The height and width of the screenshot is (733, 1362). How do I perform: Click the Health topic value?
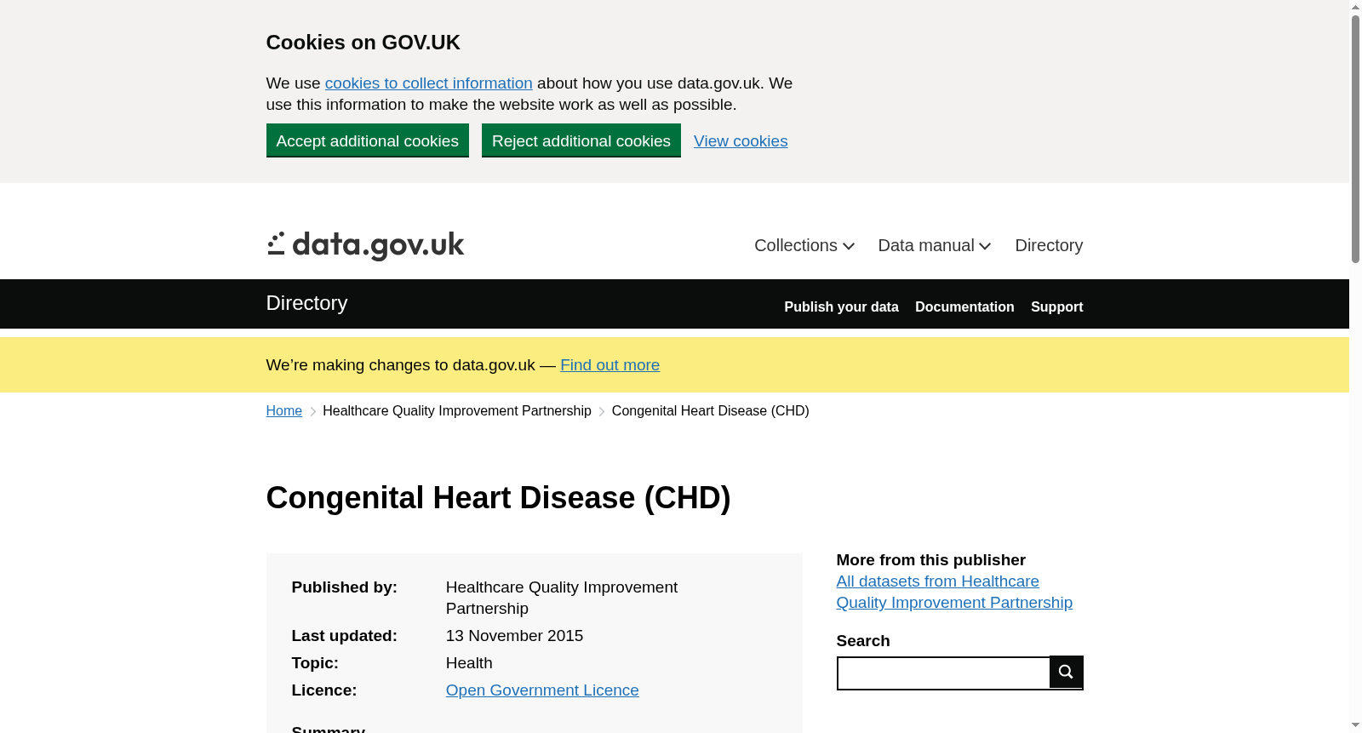point(469,663)
